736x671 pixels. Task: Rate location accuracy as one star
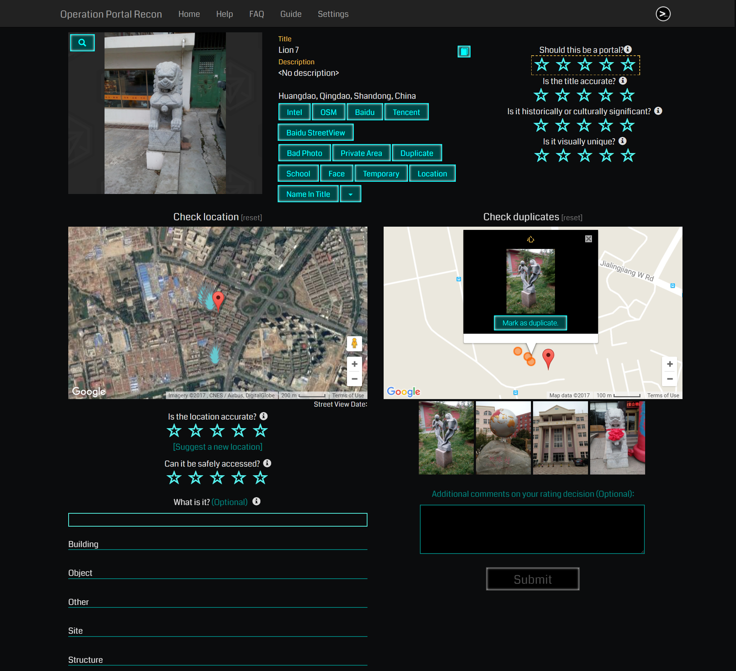[174, 431]
